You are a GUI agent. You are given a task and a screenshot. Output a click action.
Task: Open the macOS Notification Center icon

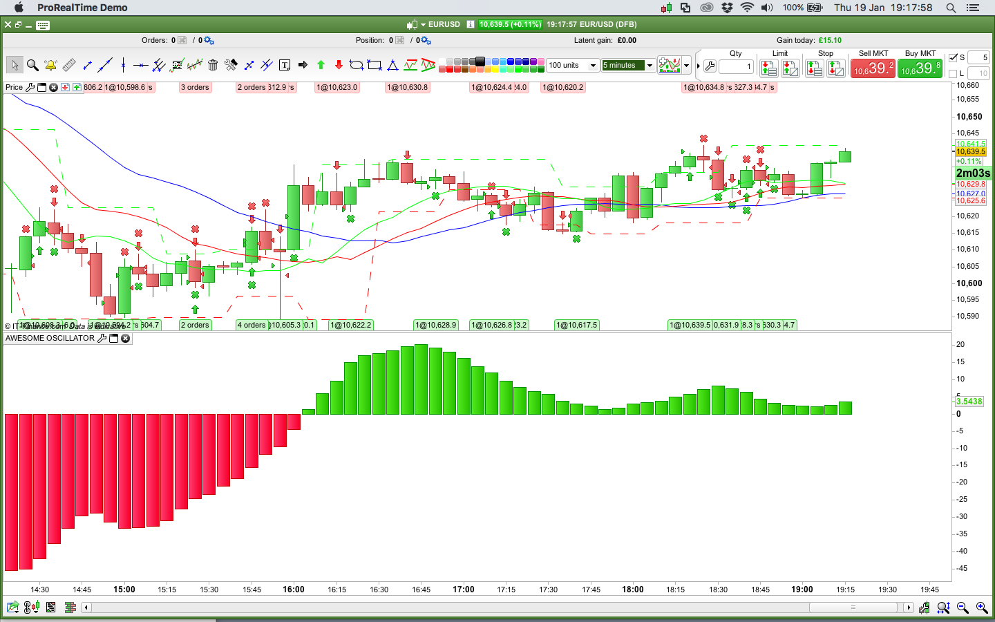coord(973,8)
